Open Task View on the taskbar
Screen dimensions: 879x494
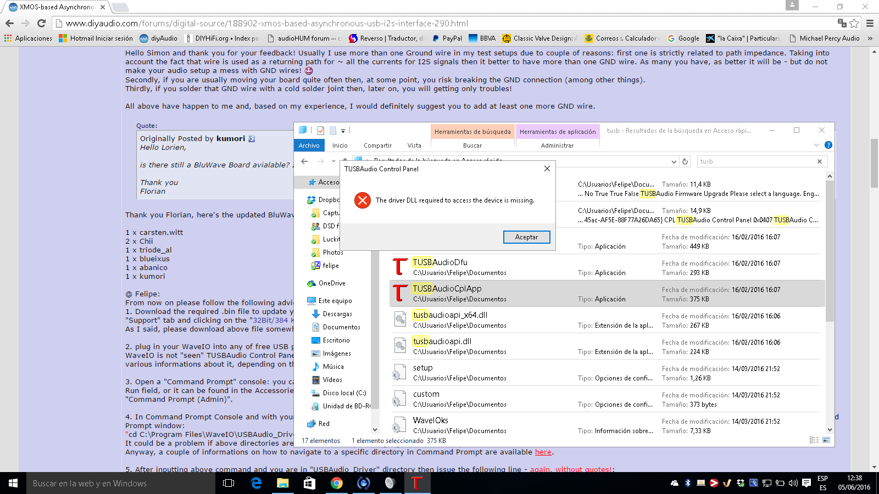(x=229, y=483)
